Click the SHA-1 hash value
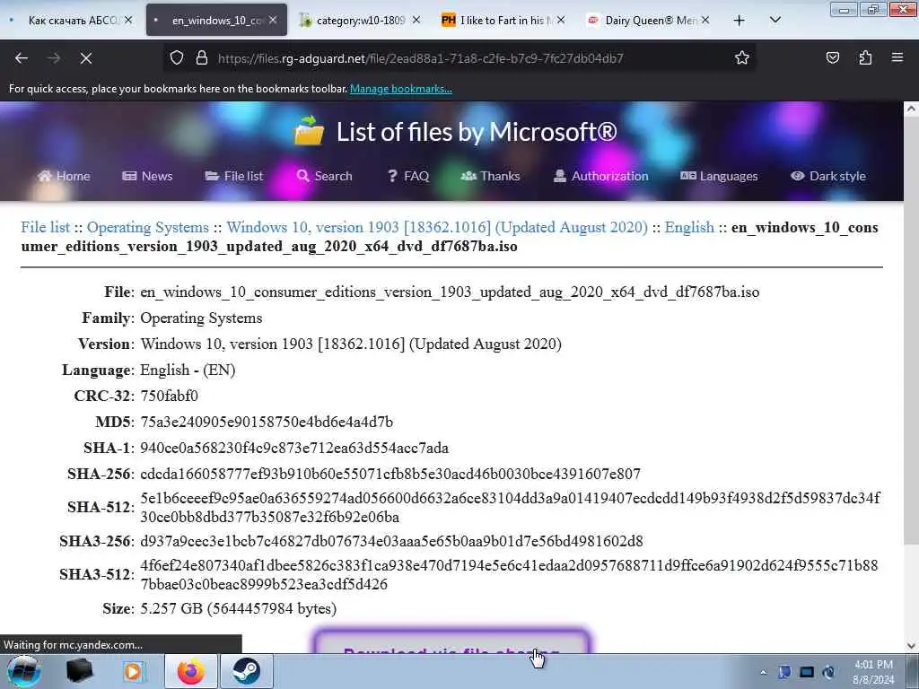This screenshot has height=689, width=919. click(294, 449)
